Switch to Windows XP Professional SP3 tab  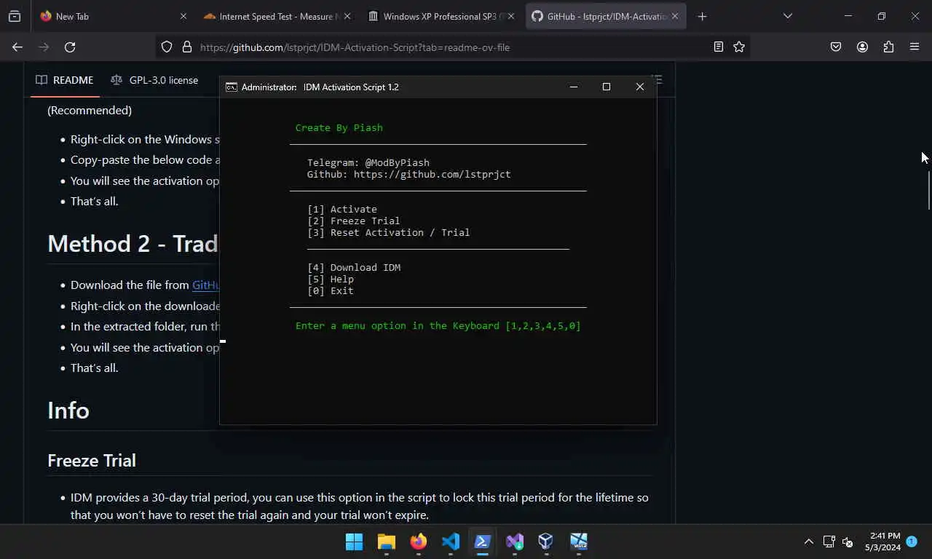point(441,16)
